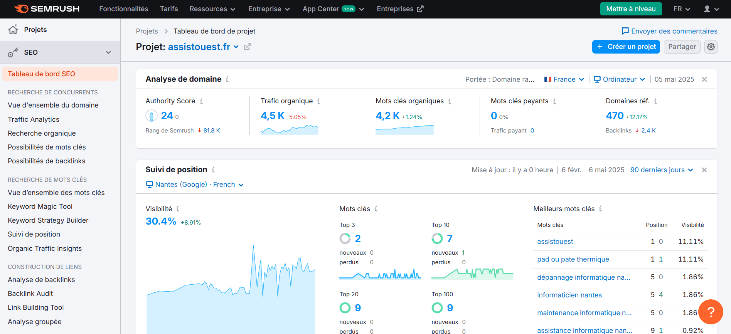Open the assistouest keyword link

pyautogui.click(x=555, y=242)
